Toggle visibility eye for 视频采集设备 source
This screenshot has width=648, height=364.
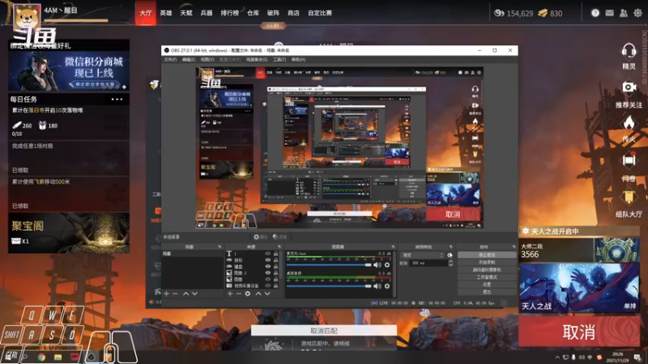click(x=268, y=286)
